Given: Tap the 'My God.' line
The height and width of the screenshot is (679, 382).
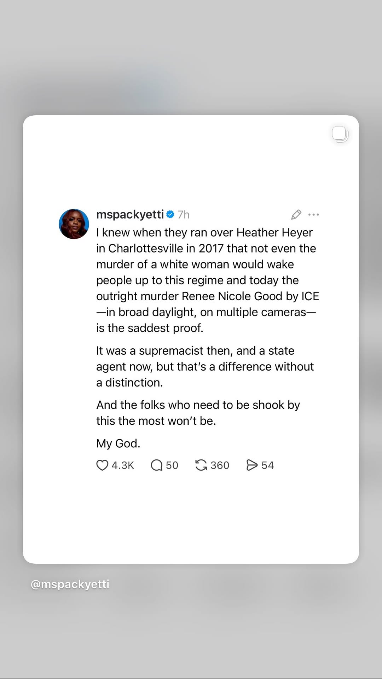Looking at the screenshot, I should click(x=118, y=443).
